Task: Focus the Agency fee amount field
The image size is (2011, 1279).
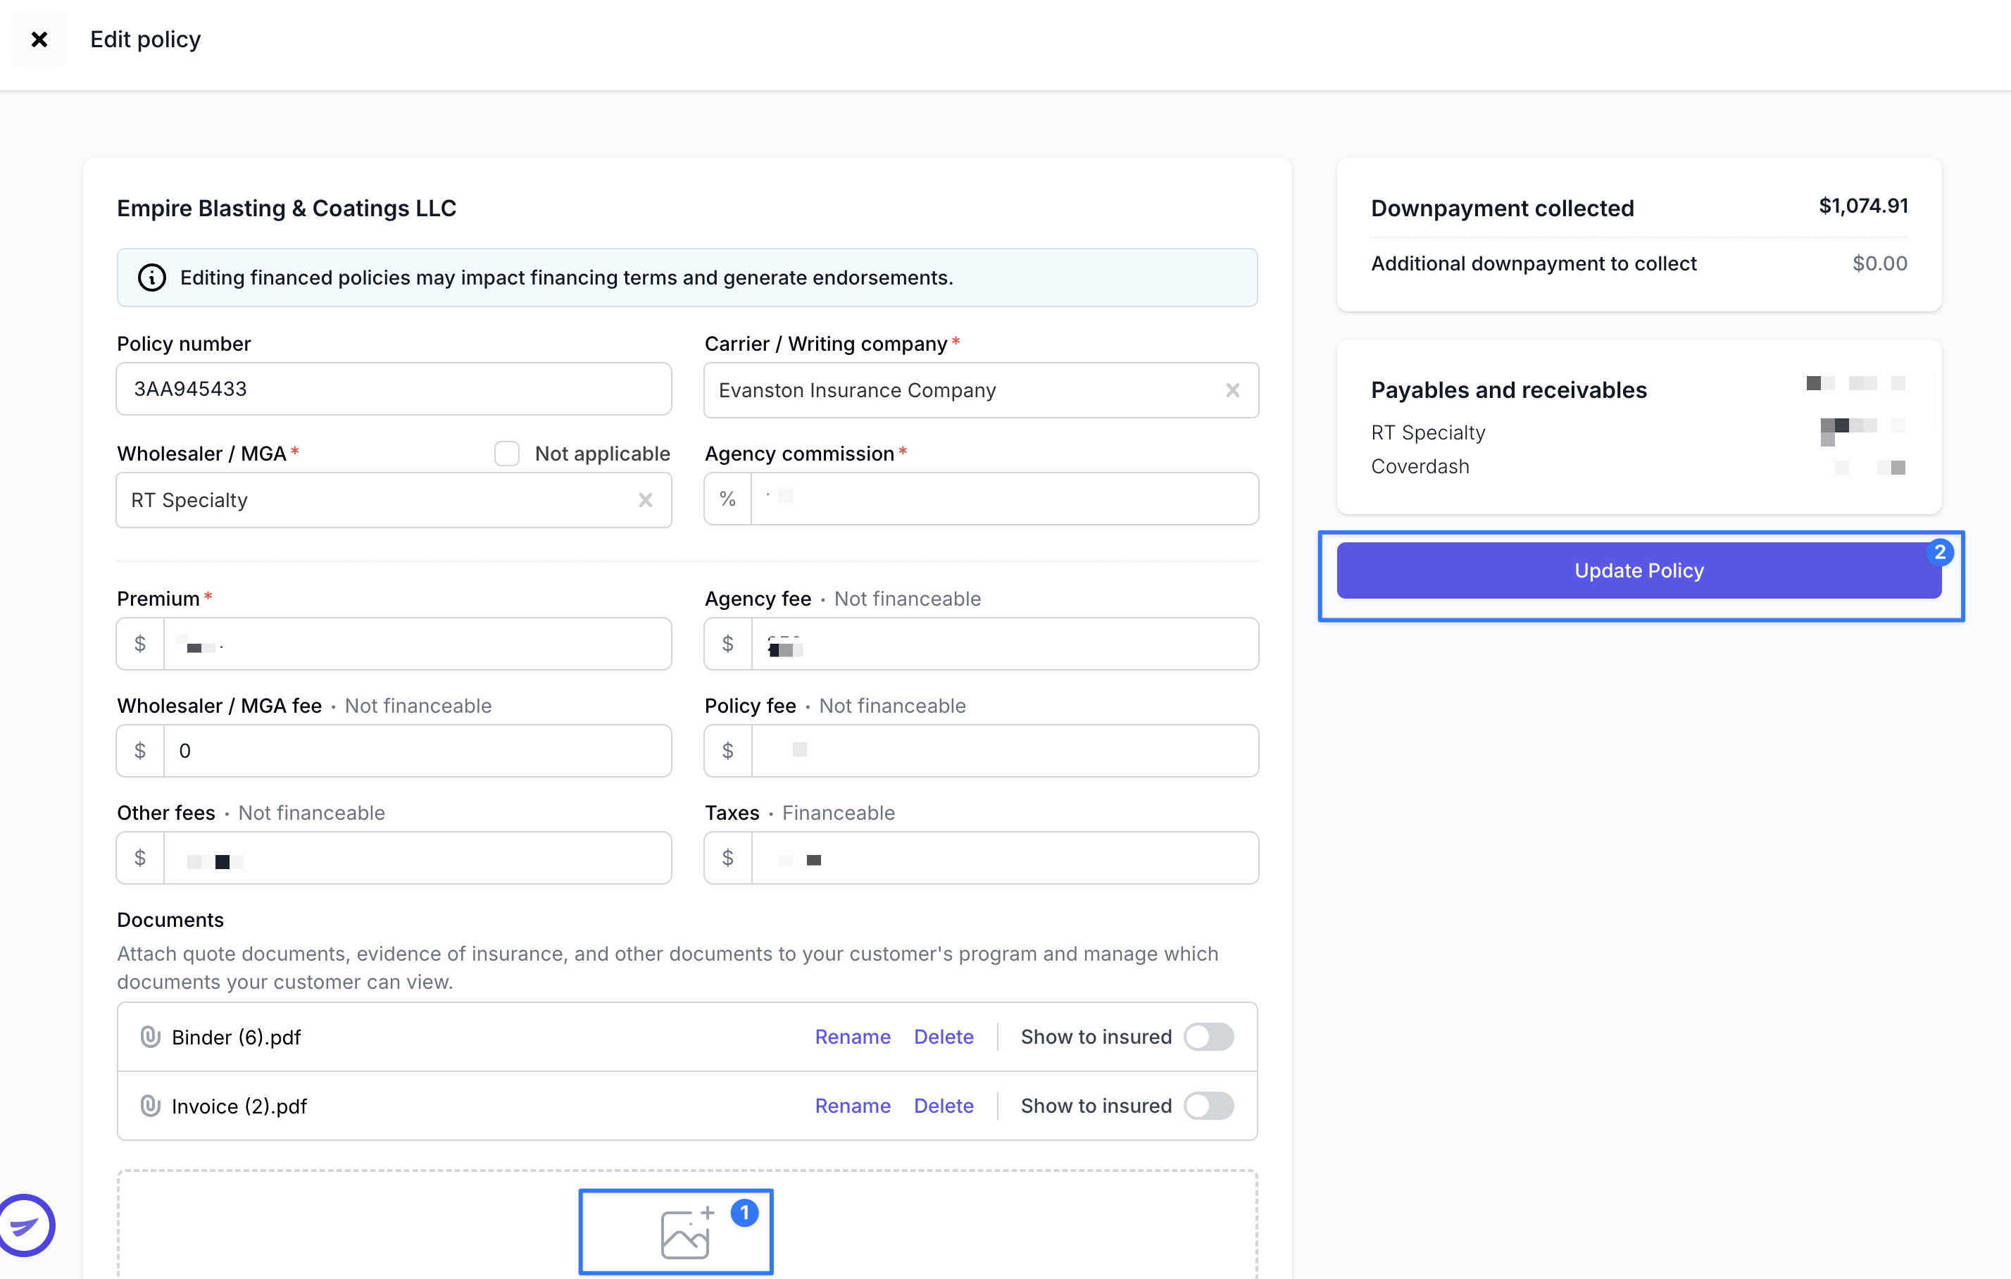Action: 1005,644
